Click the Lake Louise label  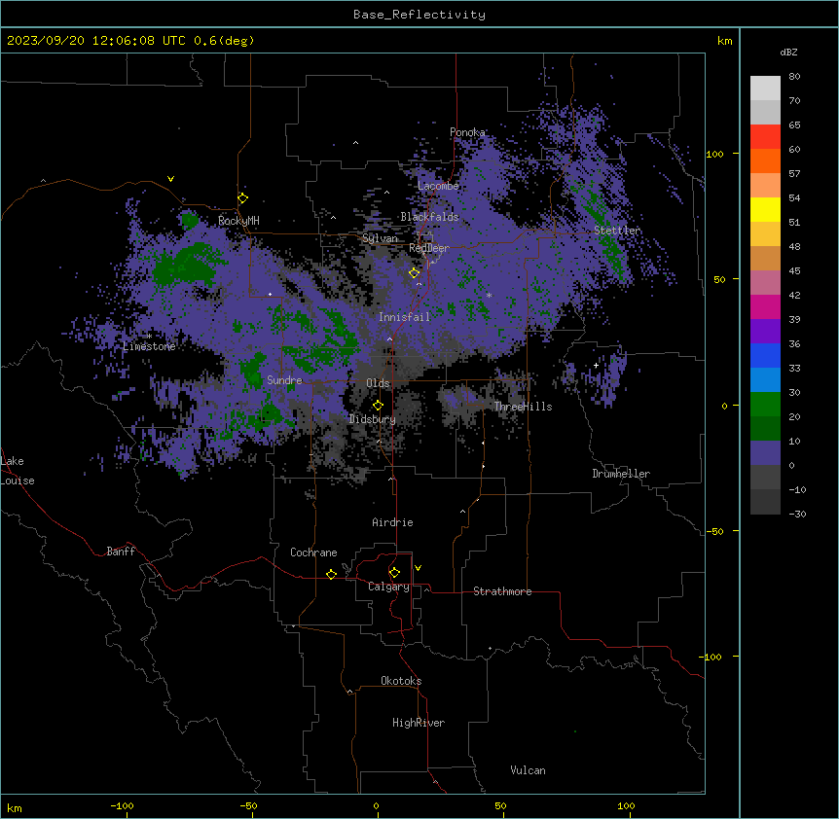click(17, 471)
